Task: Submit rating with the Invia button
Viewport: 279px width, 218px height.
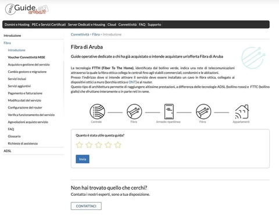Action: (x=83, y=159)
